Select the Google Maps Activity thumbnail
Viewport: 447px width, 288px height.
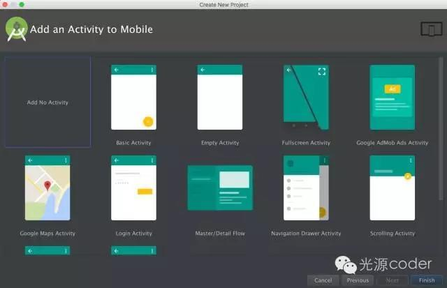tap(47, 188)
